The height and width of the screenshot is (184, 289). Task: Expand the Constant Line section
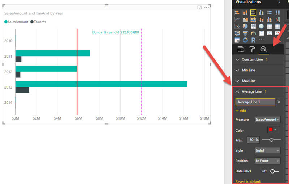click(258, 60)
